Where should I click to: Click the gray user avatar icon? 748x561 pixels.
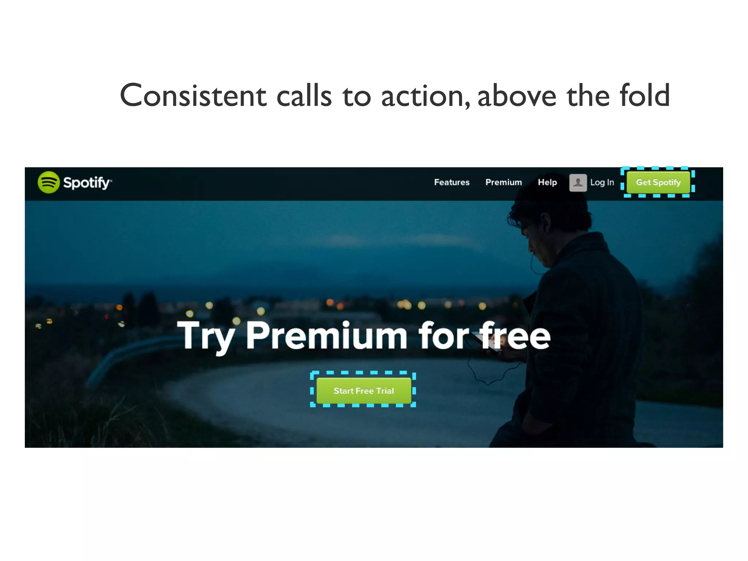[x=578, y=183]
